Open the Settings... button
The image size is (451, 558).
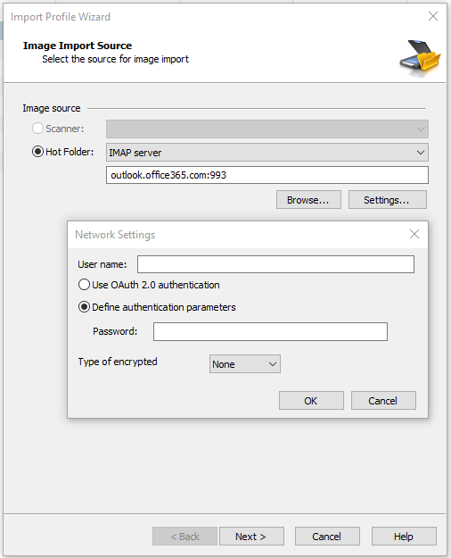(x=388, y=200)
